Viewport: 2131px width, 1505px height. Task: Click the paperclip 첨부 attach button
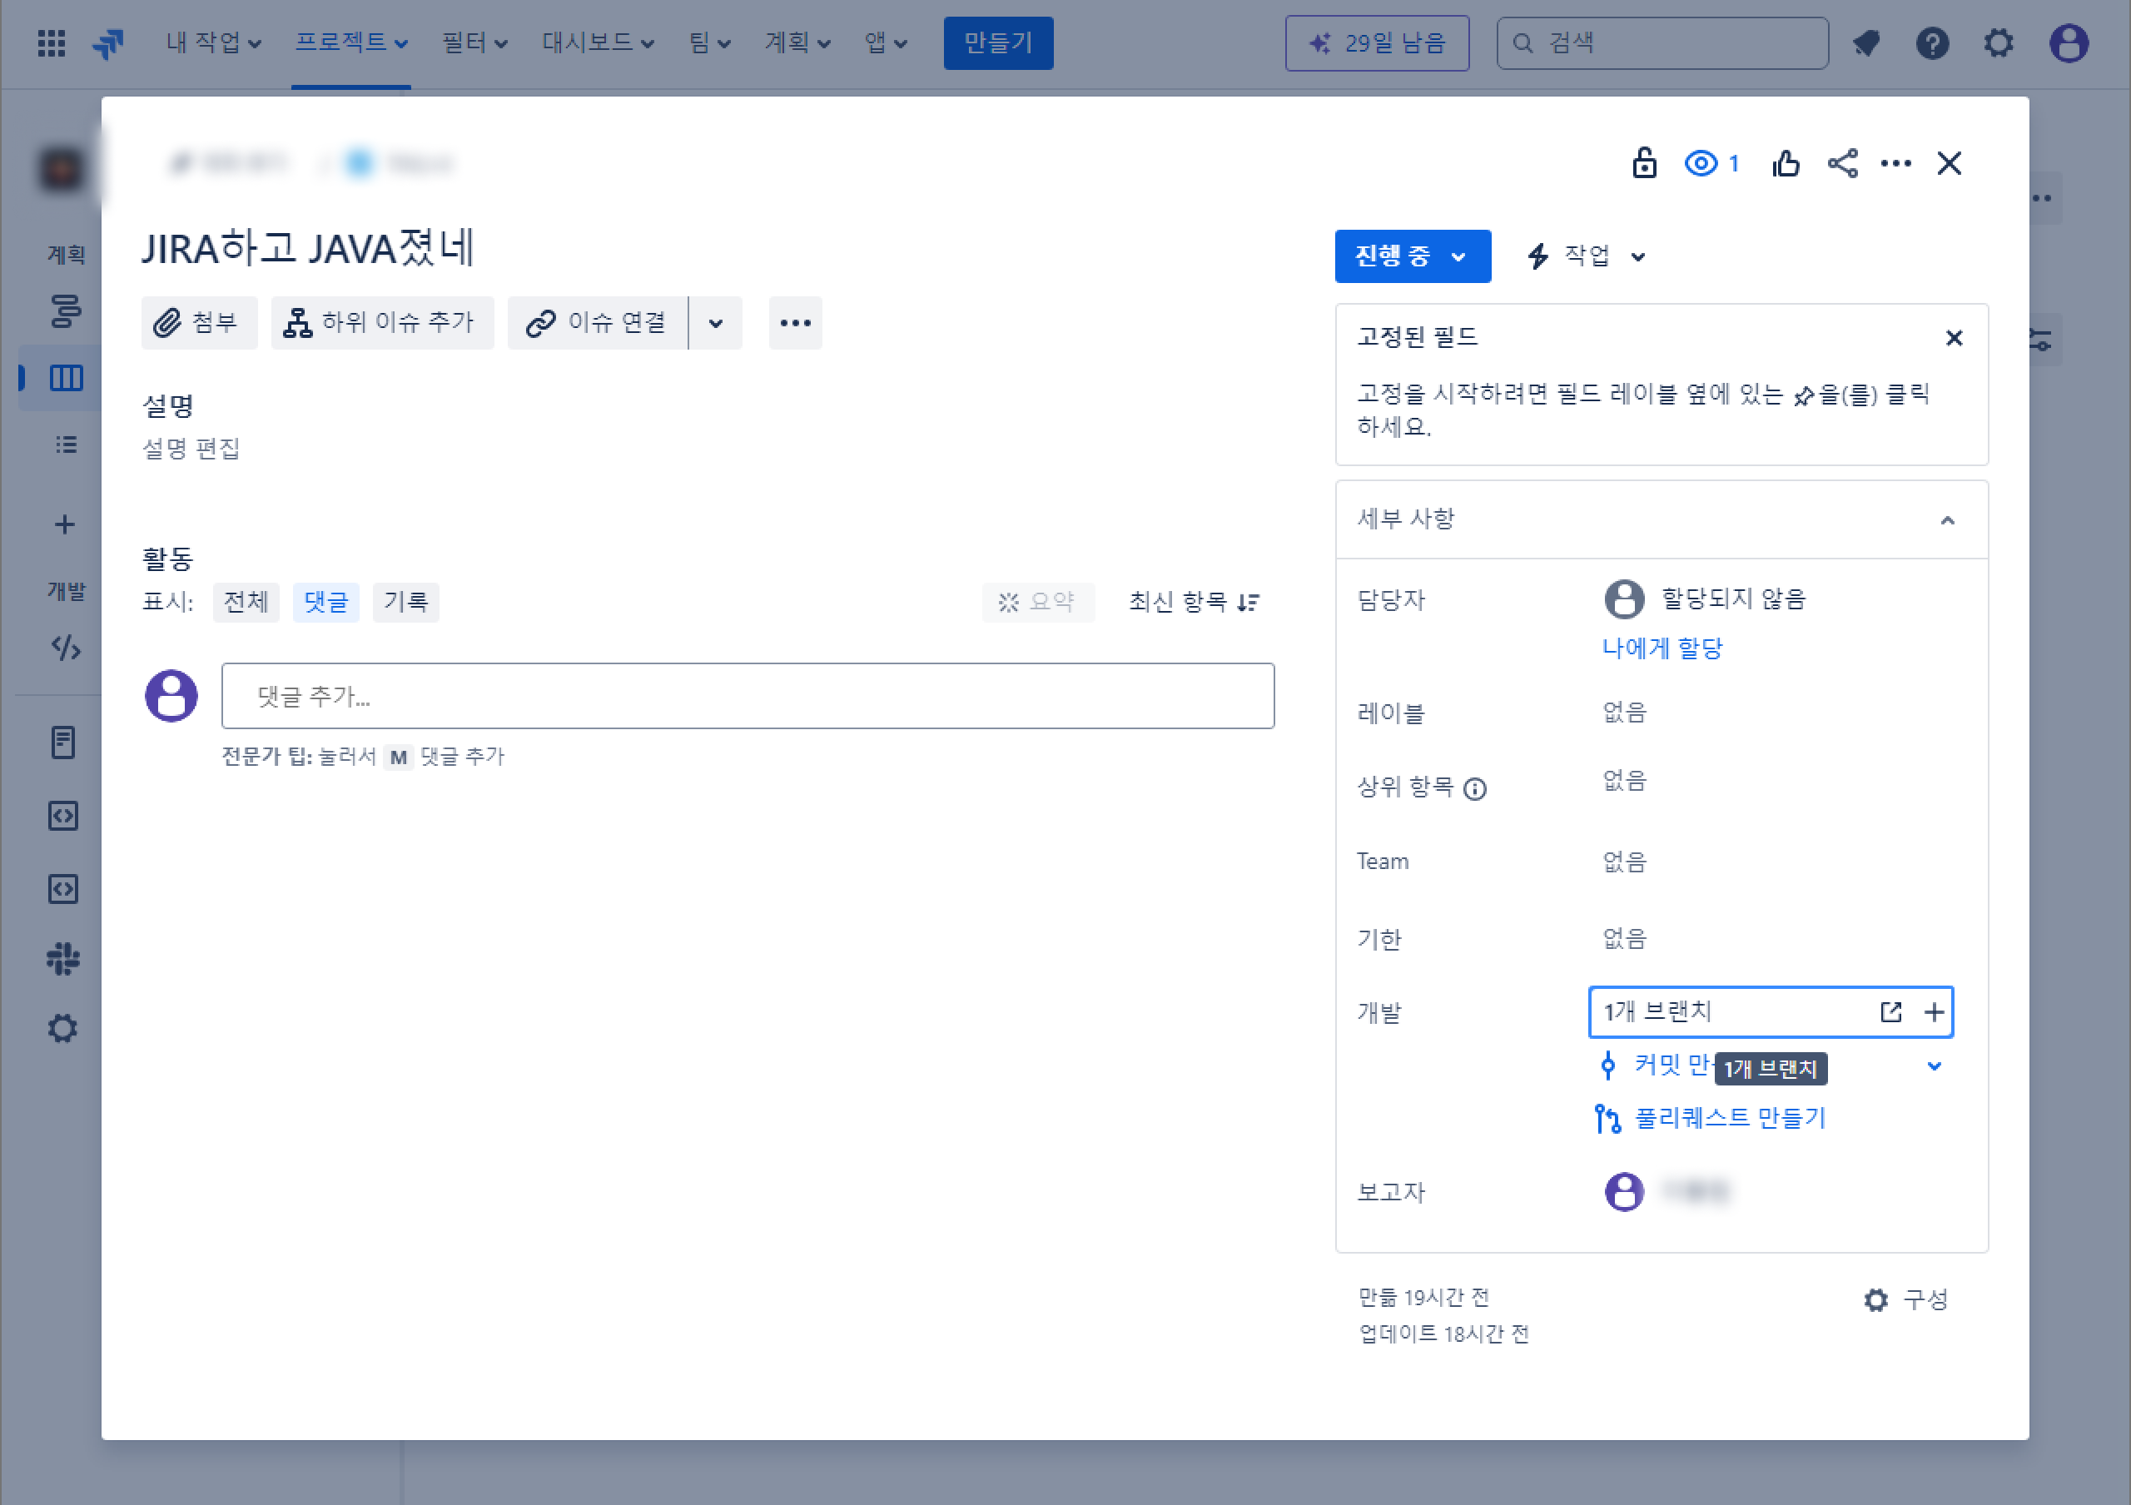click(x=199, y=323)
